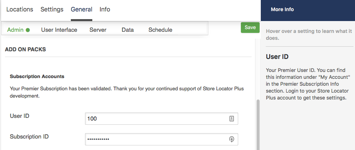This screenshot has width=355, height=150.
Task: Focus the User ID input field
Action: click(x=162, y=119)
